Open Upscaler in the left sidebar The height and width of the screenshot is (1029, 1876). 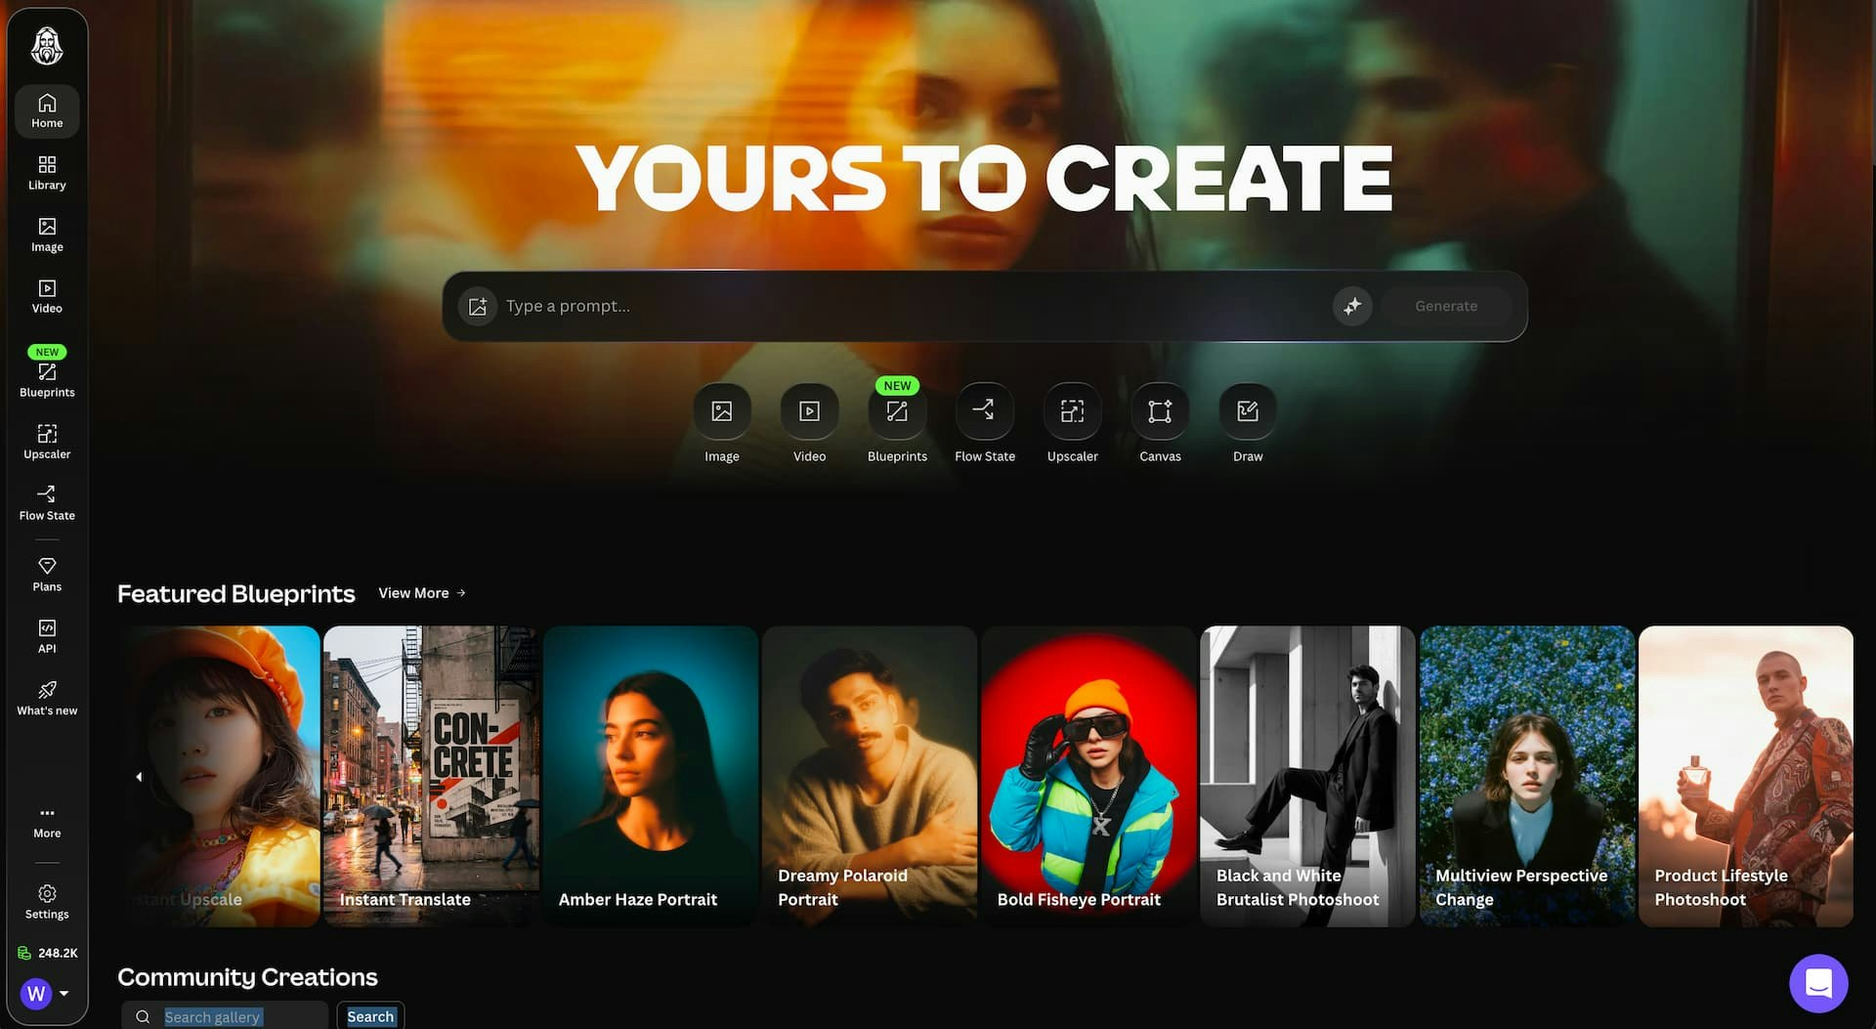pos(47,442)
